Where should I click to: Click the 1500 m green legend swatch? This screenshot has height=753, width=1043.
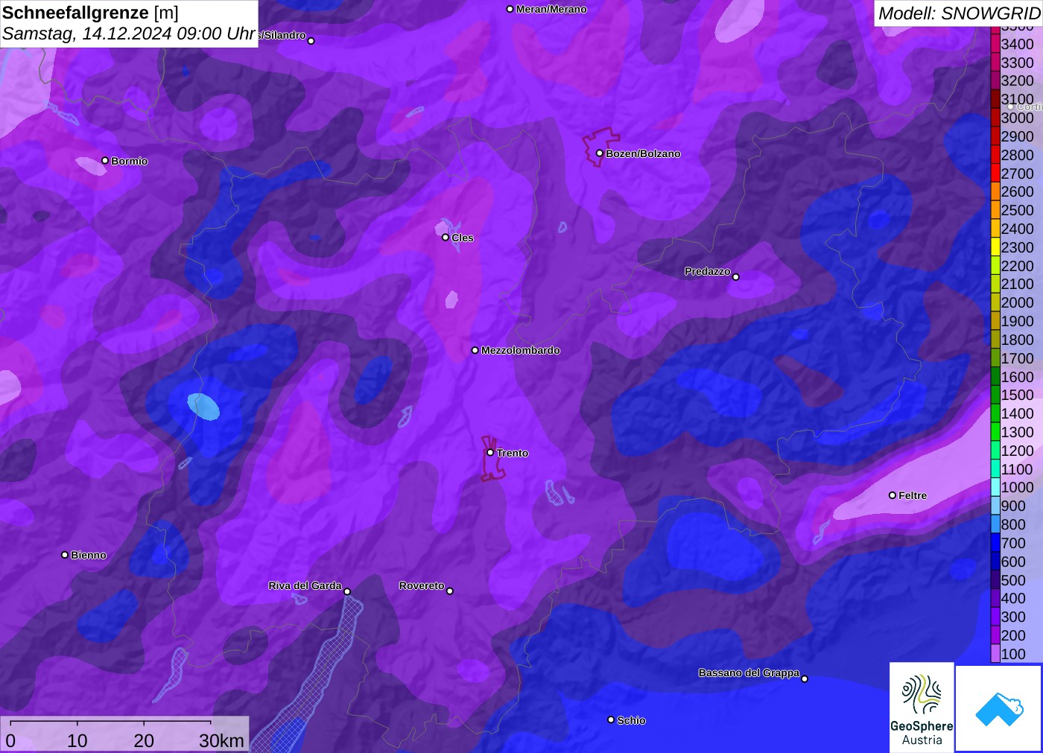995,395
